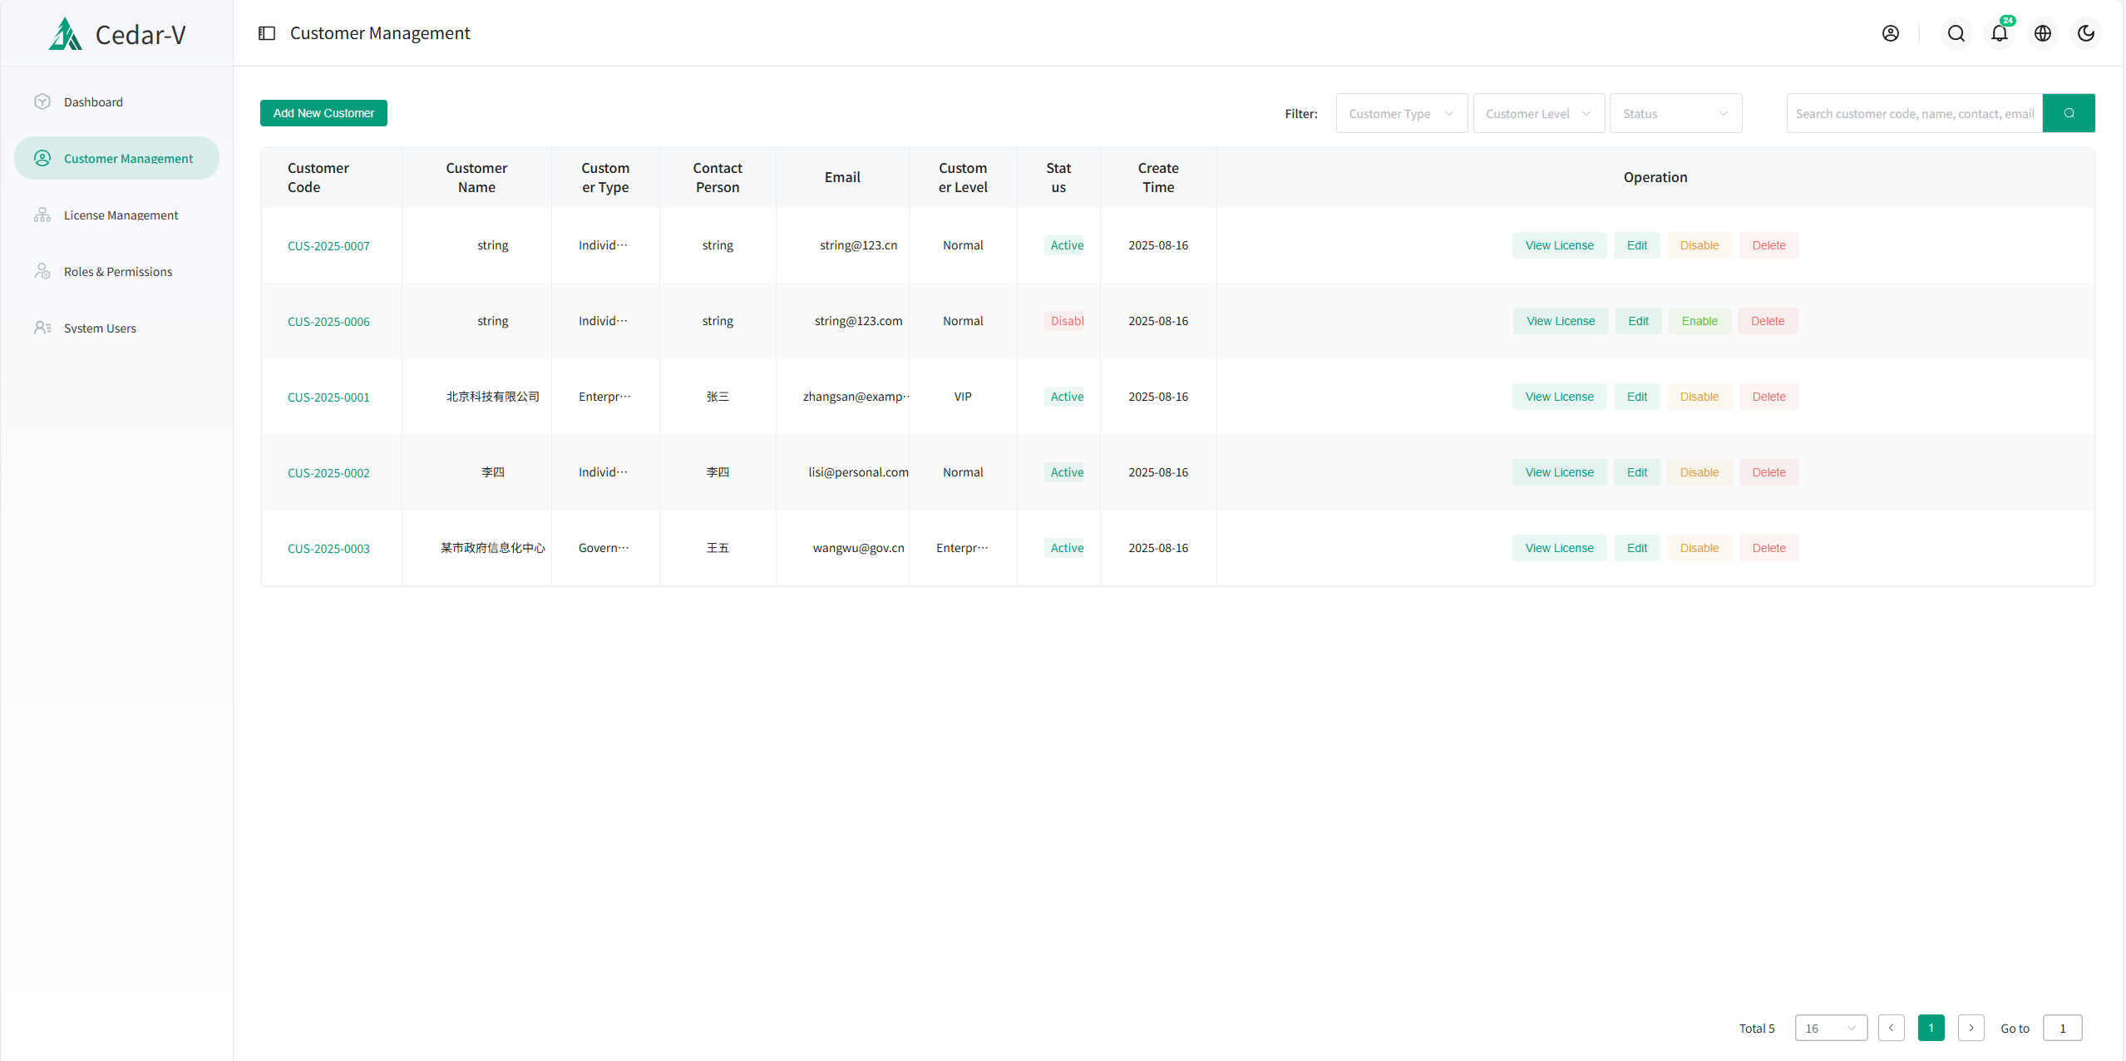Enable customer CUS-2025-0006

1699,321
